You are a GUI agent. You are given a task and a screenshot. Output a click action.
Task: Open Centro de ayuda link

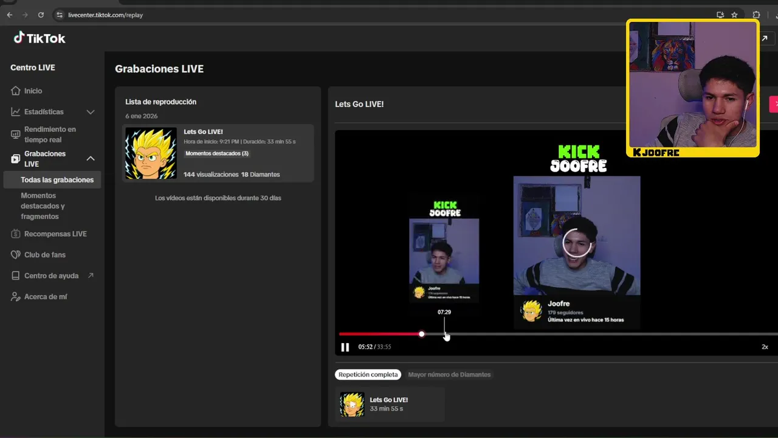[x=52, y=276]
